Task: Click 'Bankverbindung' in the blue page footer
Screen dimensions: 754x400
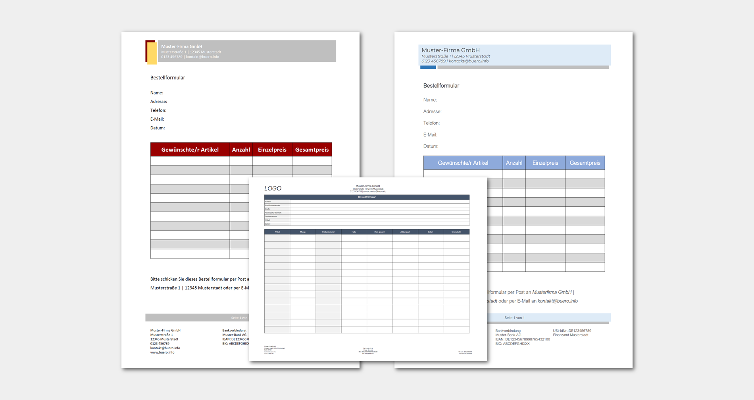Action: click(508, 331)
